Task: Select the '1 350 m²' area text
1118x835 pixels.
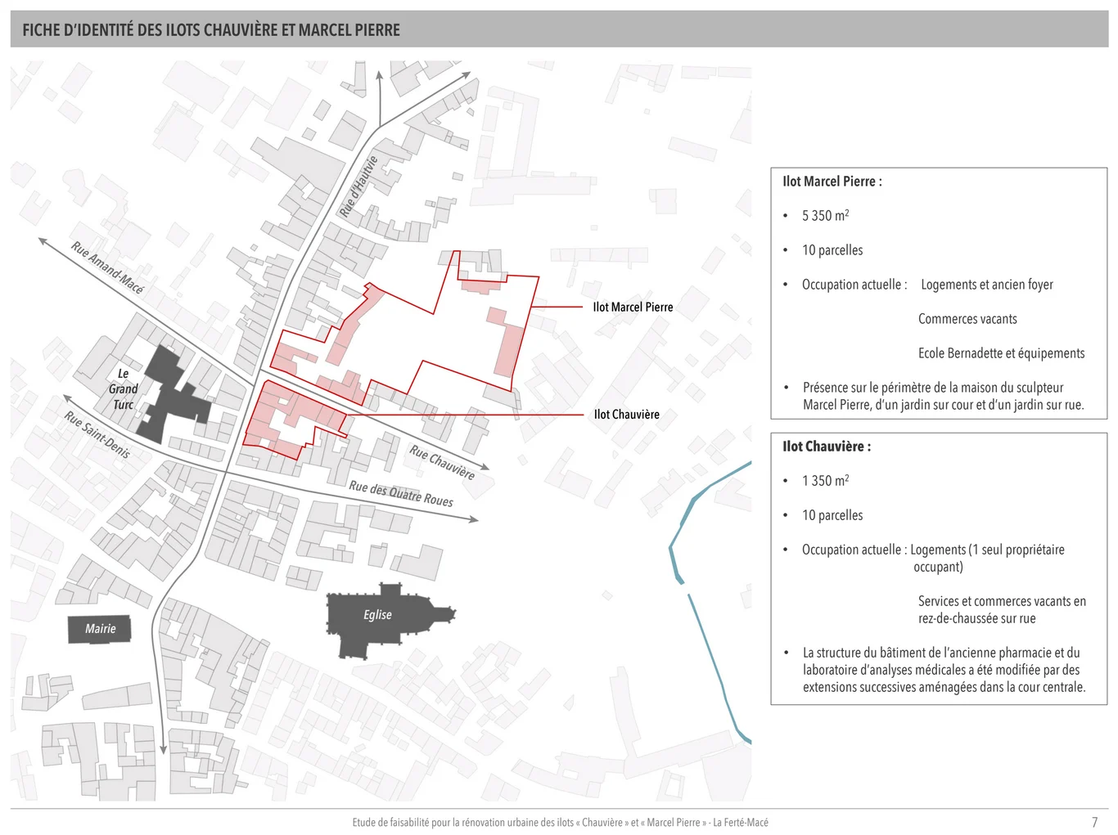Action: coord(825,481)
